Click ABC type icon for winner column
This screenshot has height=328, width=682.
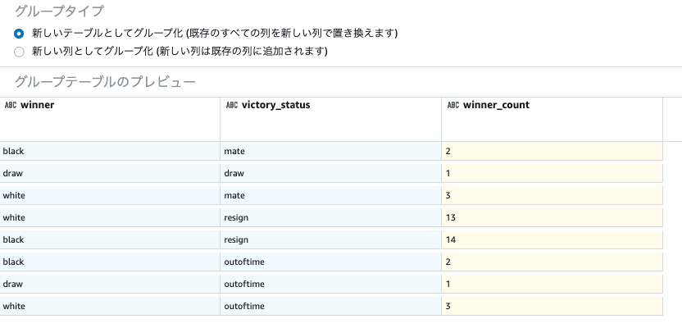11,105
